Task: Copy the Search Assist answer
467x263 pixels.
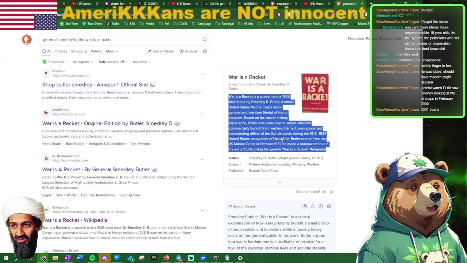Action: tap(305, 206)
